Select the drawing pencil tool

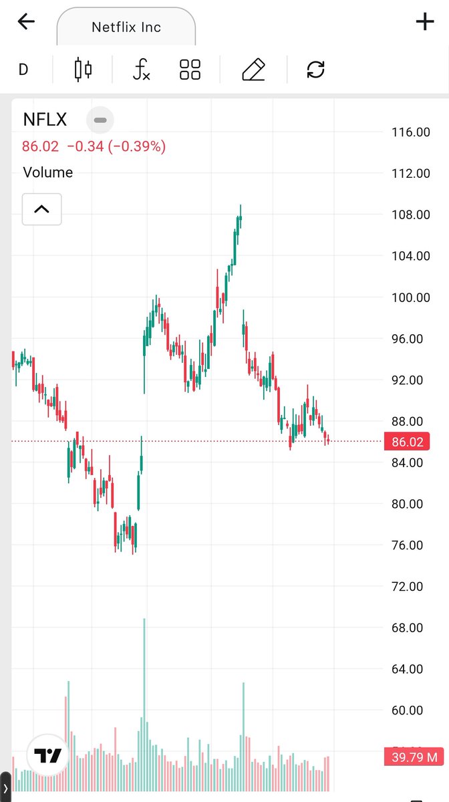(x=253, y=70)
